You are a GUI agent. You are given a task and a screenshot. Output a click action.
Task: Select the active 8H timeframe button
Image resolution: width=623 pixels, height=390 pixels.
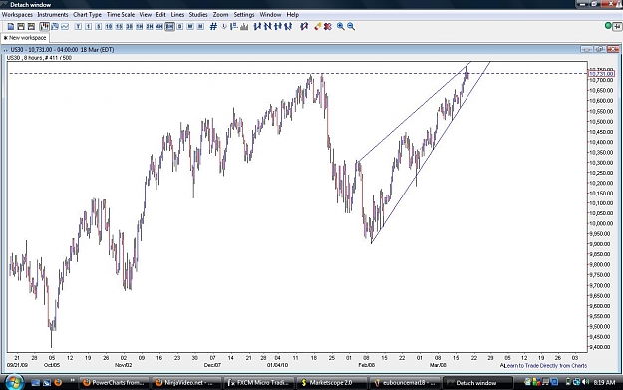point(169,27)
